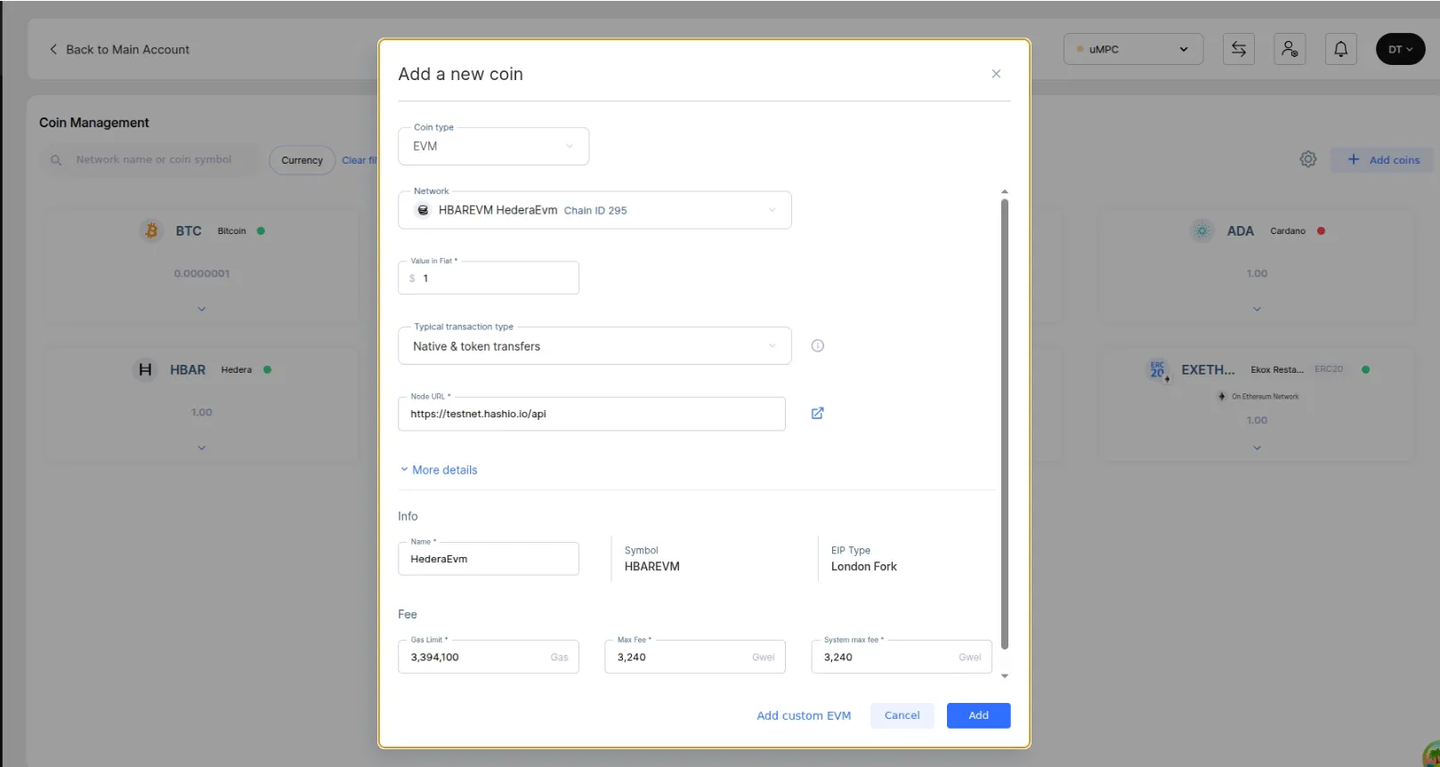Close the Add a new coin dialog
The width and height of the screenshot is (1440, 767).
(x=996, y=74)
